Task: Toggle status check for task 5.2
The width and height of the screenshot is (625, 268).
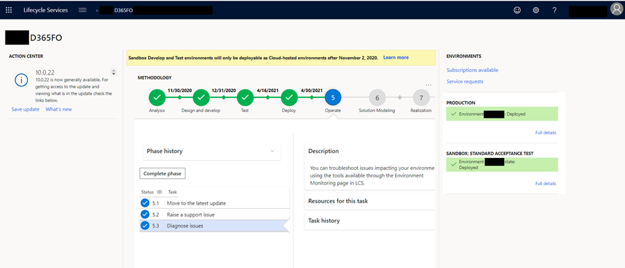Action: pyautogui.click(x=145, y=214)
